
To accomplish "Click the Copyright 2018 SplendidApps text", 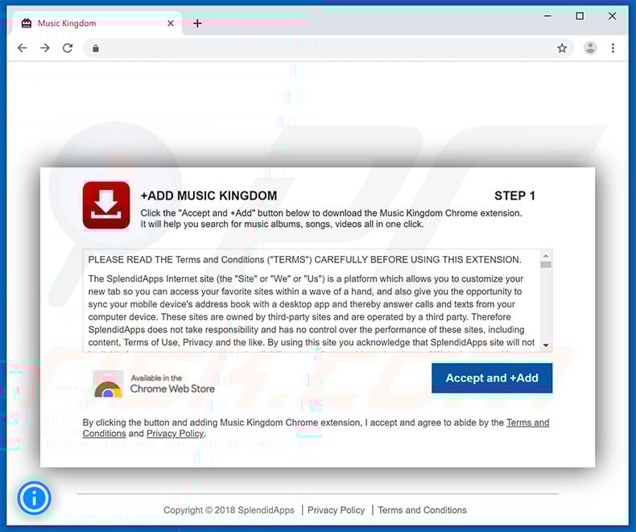I will coord(229,510).
